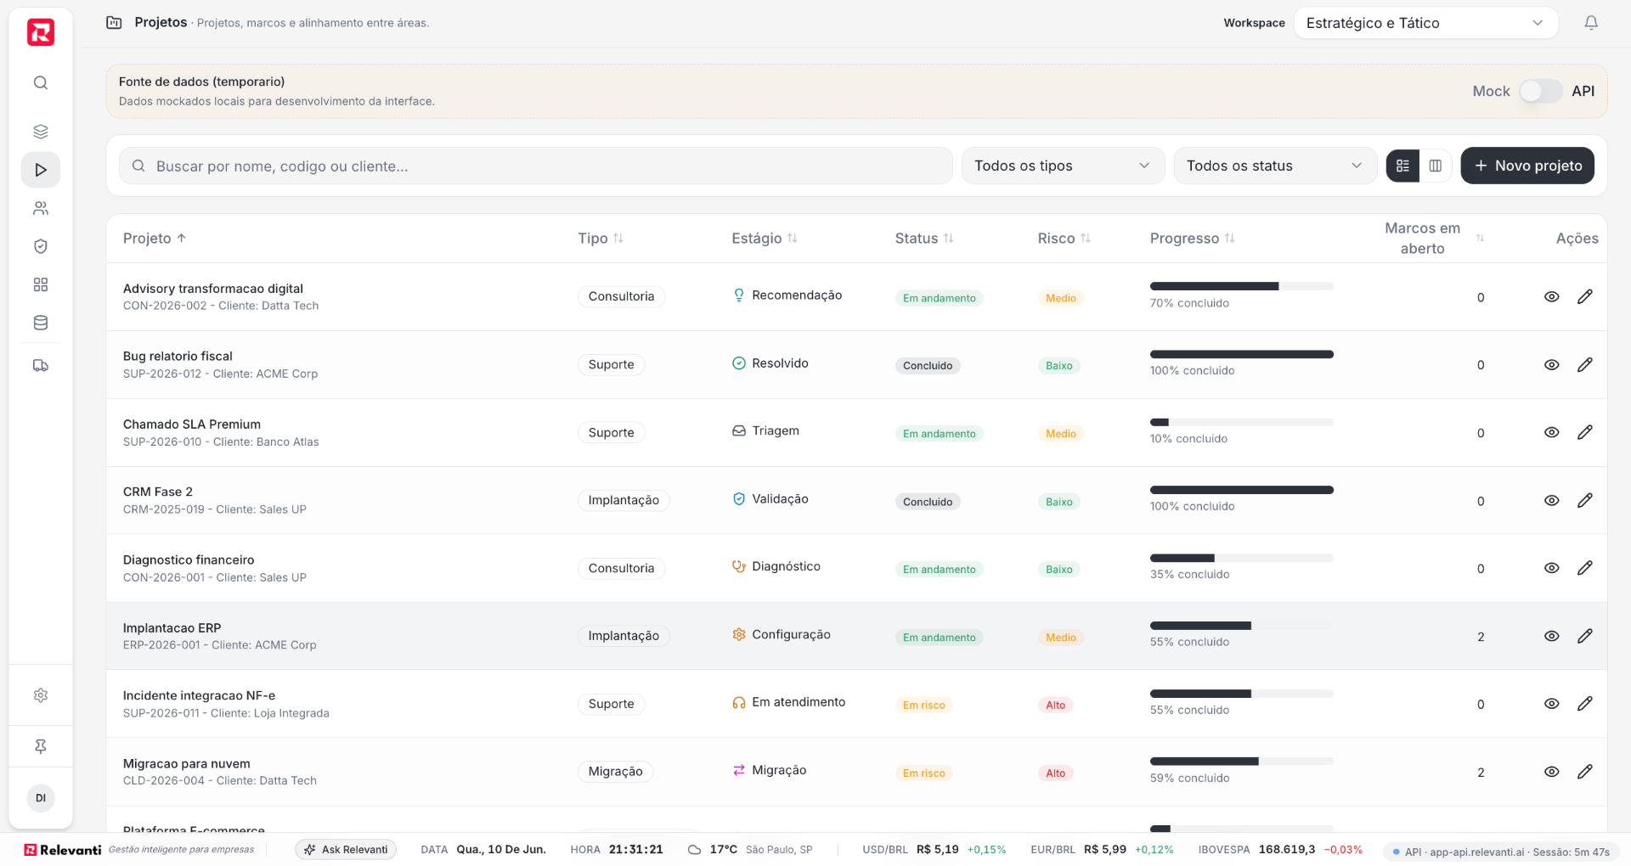Open settings gear in sidebar
Viewport: 1631px width, 866px height.
point(41,695)
